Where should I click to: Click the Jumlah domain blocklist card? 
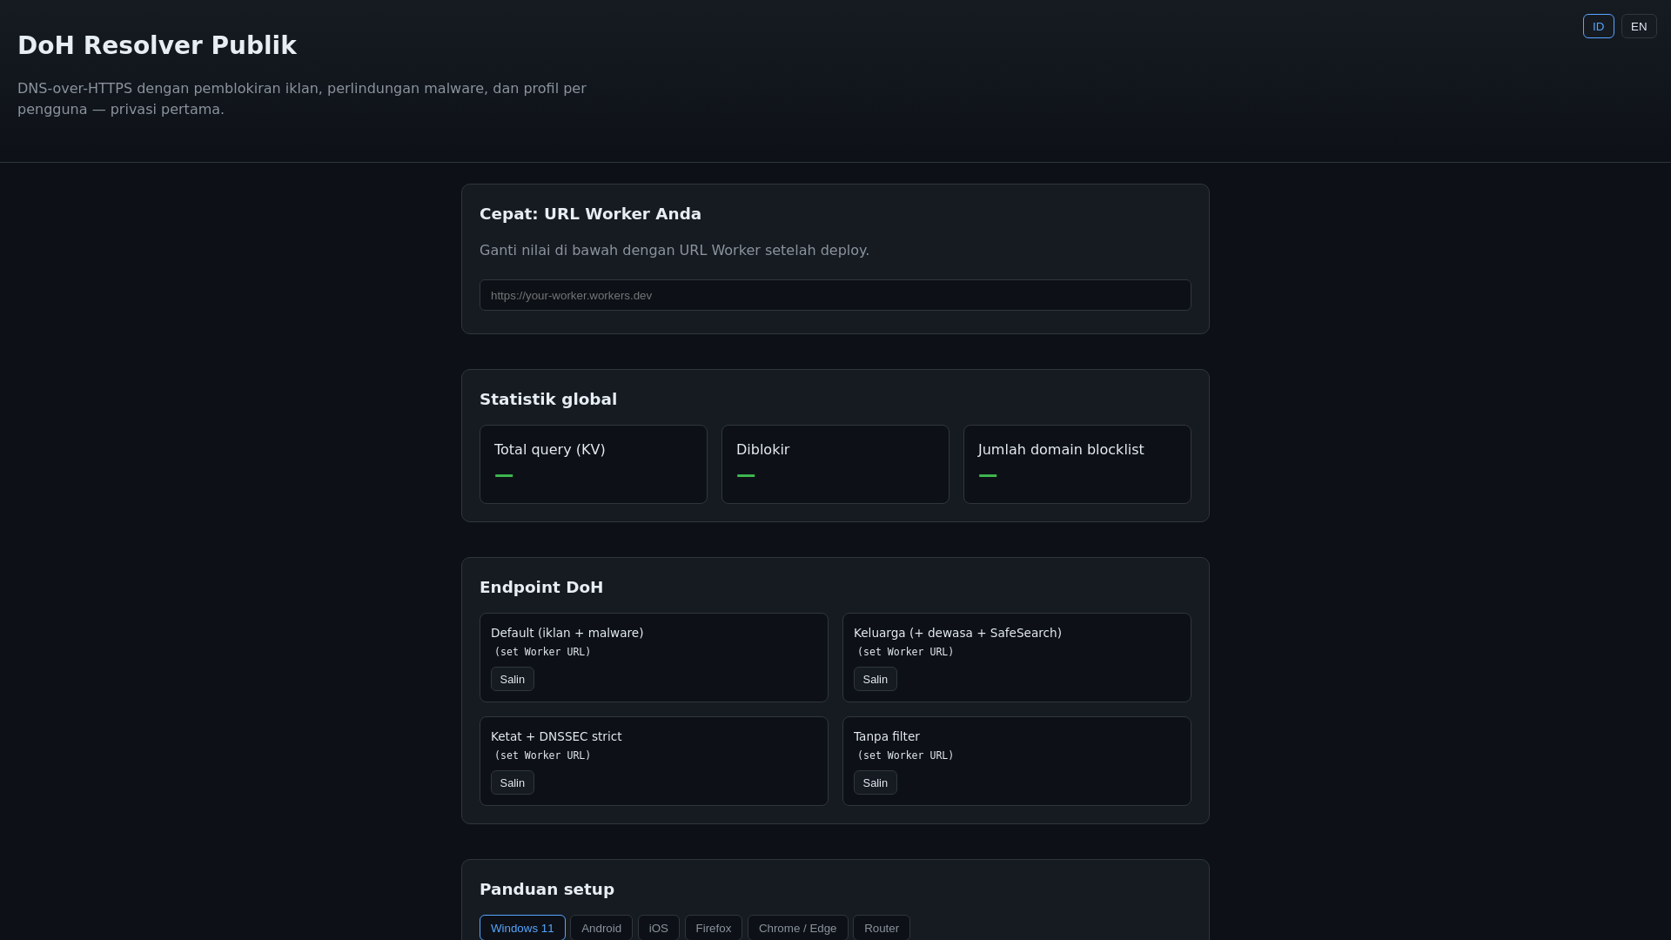(1077, 464)
